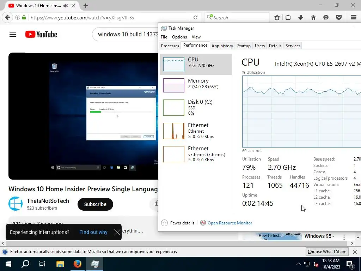
Task: Save page to Pocket icon
Action: coord(338,18)
